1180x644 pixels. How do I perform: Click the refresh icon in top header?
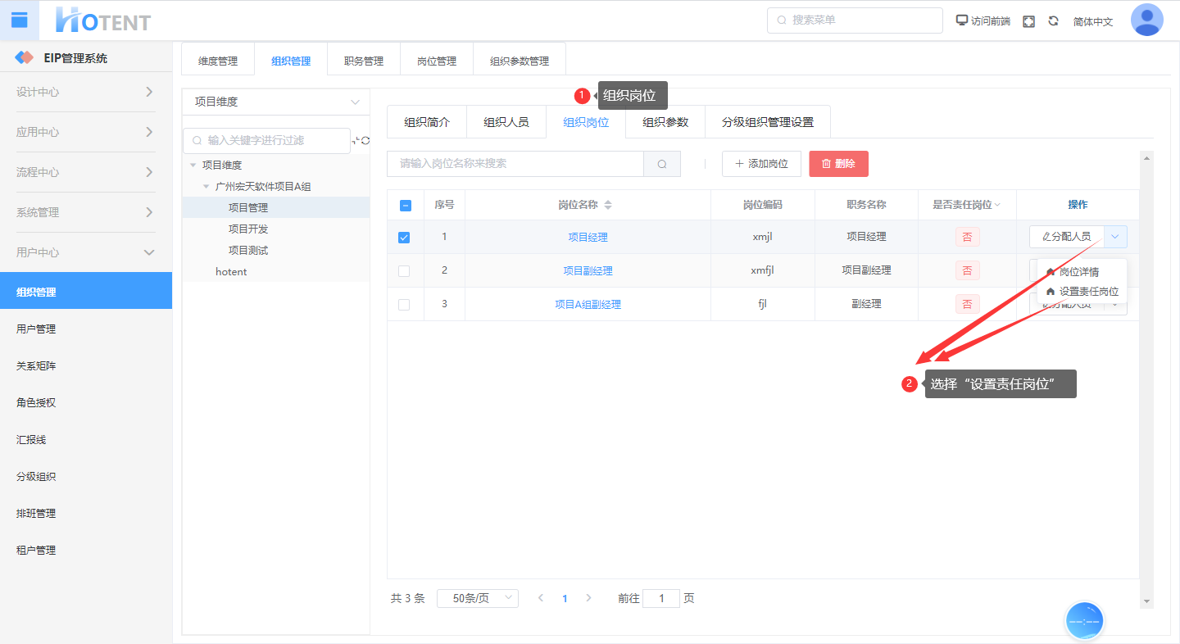[x=1053, y=21]
